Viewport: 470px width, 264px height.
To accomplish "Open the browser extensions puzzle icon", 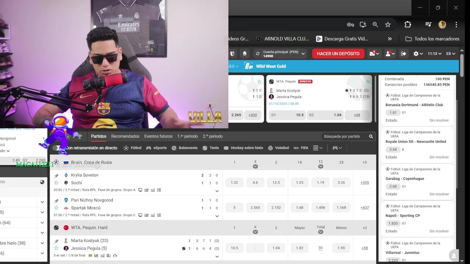I will click(408, 25).
